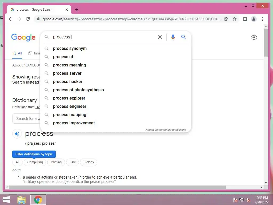Open Windows Start menu

(6, 200)
